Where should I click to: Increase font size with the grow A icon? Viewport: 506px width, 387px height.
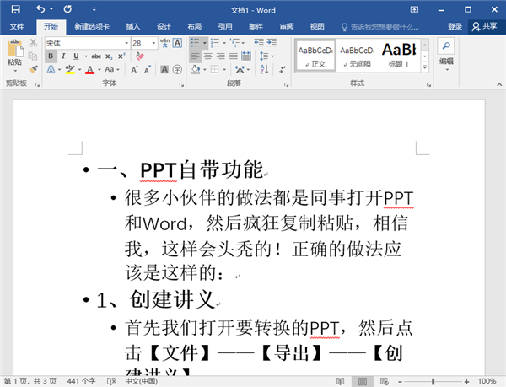135,69
